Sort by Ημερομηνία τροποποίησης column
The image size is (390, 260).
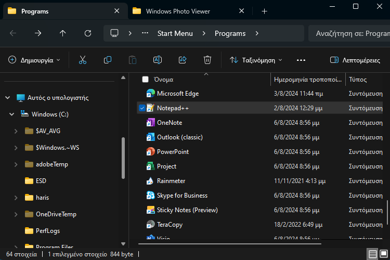point(308,80)
